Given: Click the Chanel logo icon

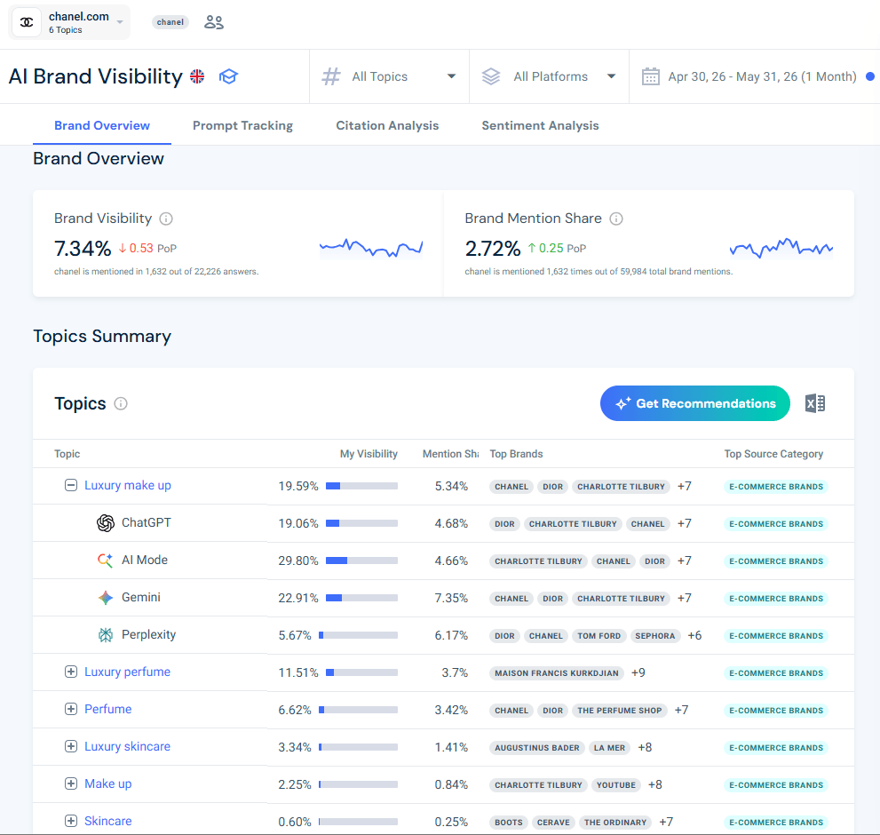Looking at the screenshot, I should pyautogui.click(x=27, y=22).
